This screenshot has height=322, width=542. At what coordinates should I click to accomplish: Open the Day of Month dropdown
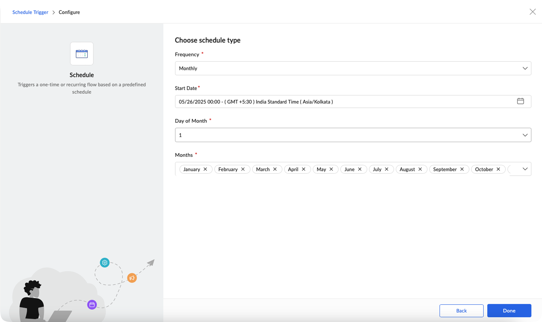pyautogui.click(x=525, y=135)
